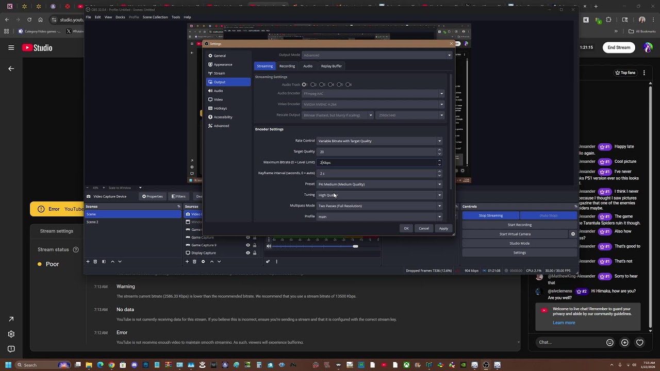
Task: Select audio track 6 radio button
Action: (348, 85)
